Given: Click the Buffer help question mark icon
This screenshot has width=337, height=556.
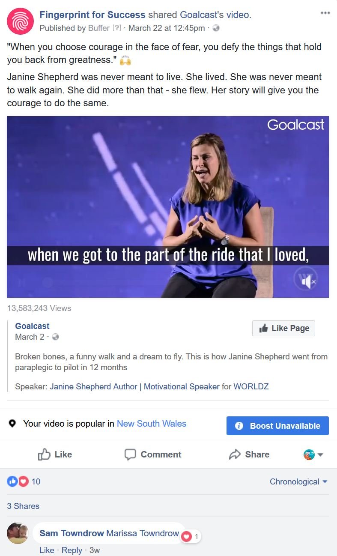Looking at the screenshot, I should (117, 28).
